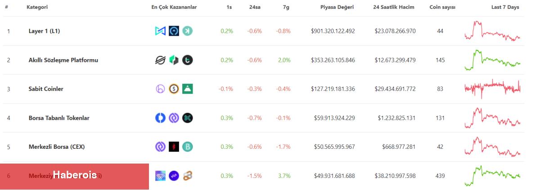This screenshot has height=190, width=540.
Task: Sort by Kategori column header
Action: (x=37, y=7)
